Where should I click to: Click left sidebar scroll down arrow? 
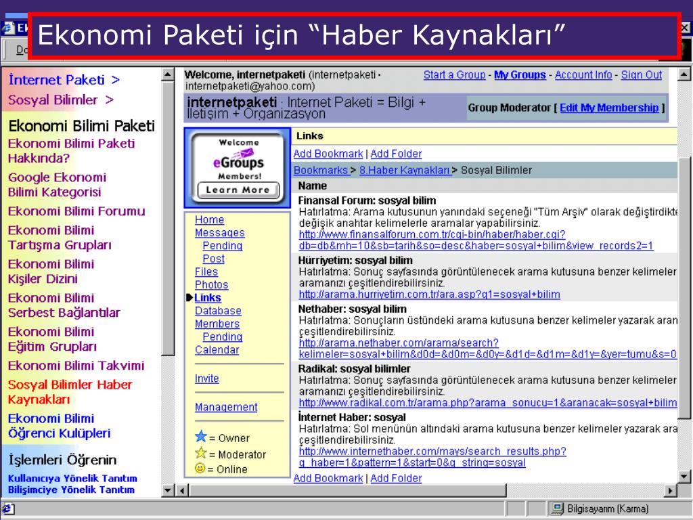pos(168,490)
